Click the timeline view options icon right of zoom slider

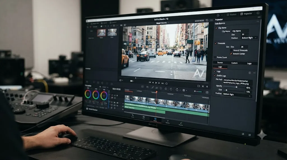click(207, 92)
